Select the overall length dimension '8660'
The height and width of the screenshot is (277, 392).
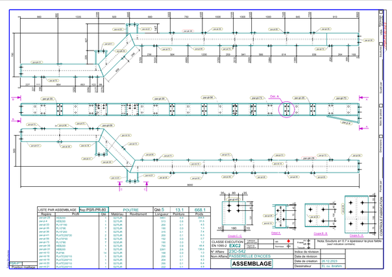coord(190,185)
